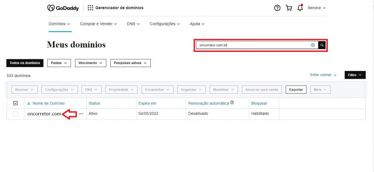Open the Filtro dropdown
374x172 pixels.
tap(355, 75)
